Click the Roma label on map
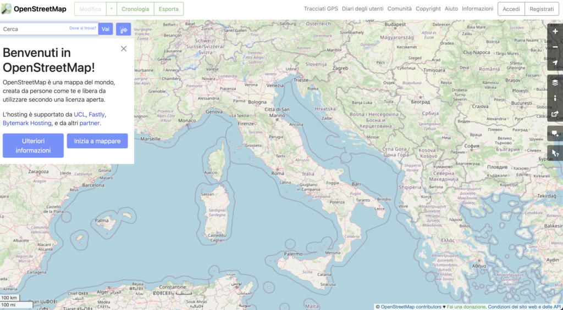The image size is (563, 310). 278,173
